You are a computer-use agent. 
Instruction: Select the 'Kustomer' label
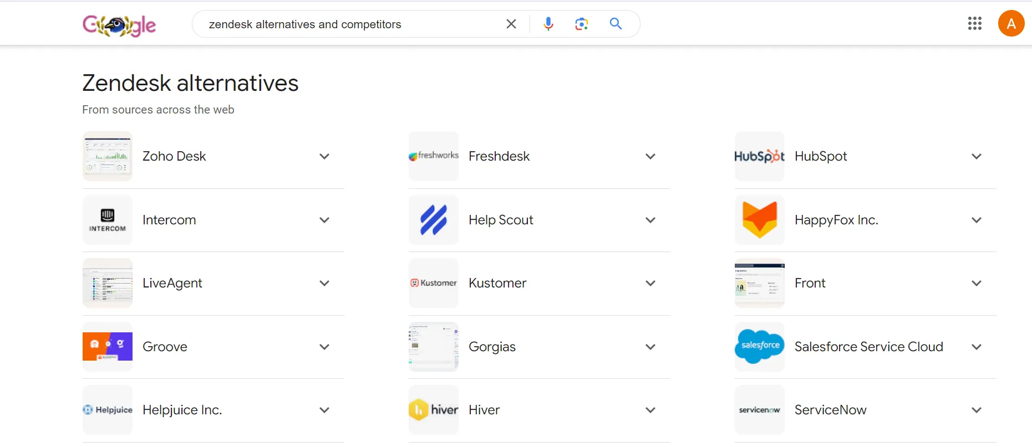[x=497, y=283]
